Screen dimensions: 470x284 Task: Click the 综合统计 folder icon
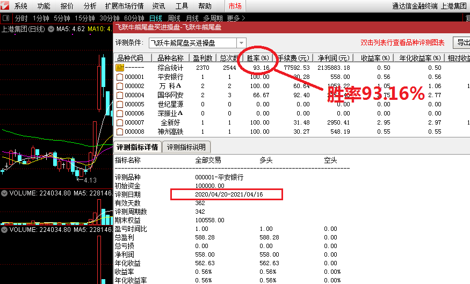[120, 68]
